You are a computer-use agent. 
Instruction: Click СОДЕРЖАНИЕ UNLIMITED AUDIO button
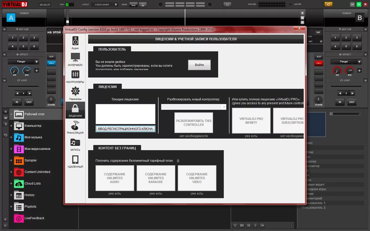[x=115, y=178]
